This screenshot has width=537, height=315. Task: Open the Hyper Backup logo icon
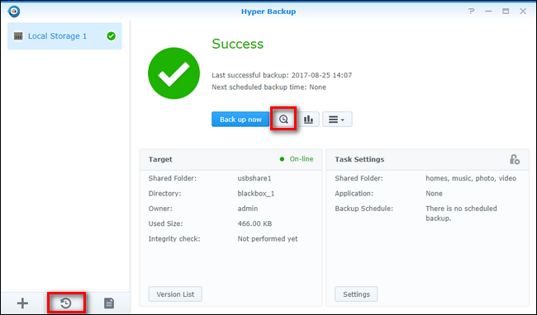(14, 12)
